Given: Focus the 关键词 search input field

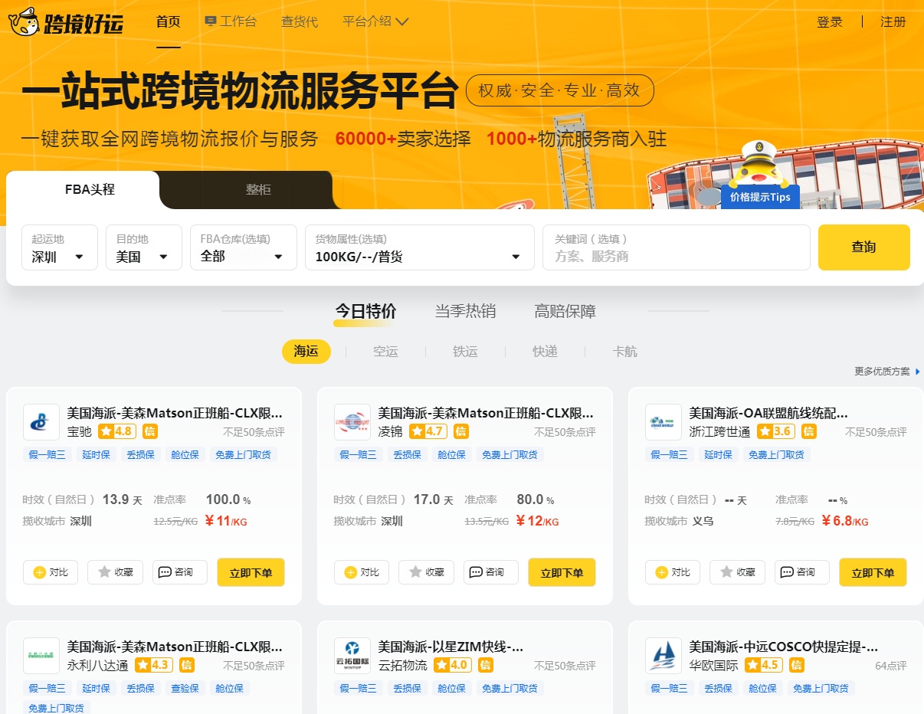Looking at the screenshot, I should tap(676, 247).
